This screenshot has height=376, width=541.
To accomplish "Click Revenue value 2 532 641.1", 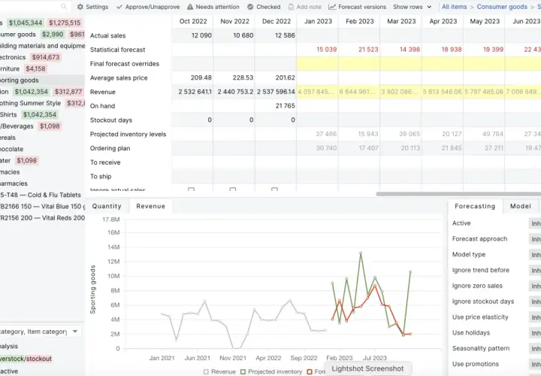I will [x=195, y=92].
